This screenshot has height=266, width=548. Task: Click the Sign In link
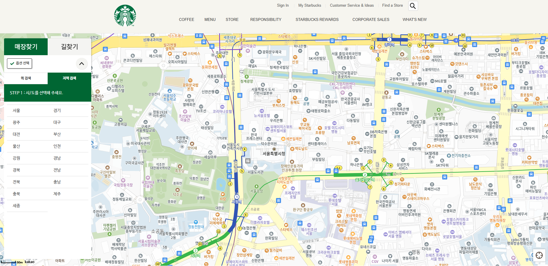(x=283, y=5)
